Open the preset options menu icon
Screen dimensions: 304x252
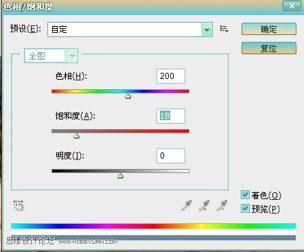[224, 29]
